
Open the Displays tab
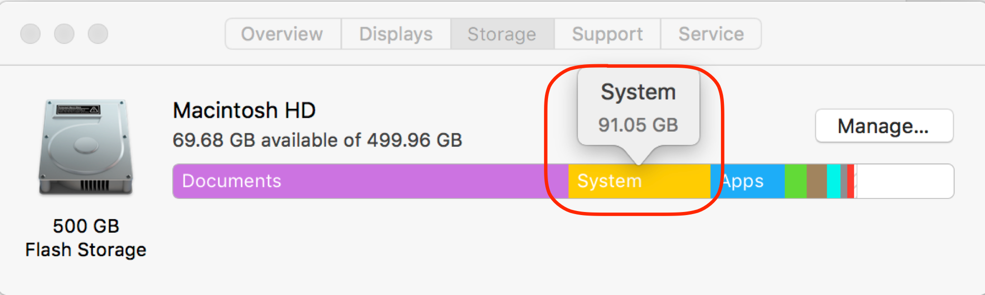click(396, 34)
